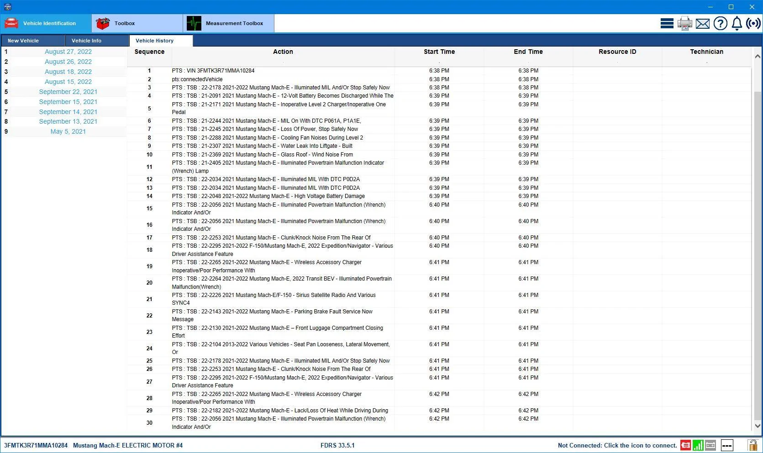
Task: Switch to the Vehicle Info tab
Action: [x=97, y=41]
